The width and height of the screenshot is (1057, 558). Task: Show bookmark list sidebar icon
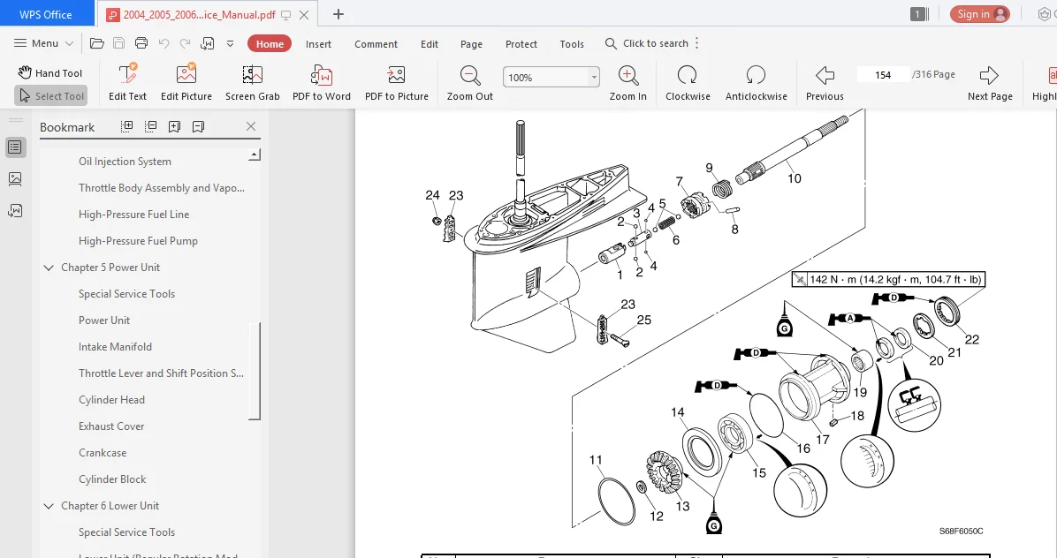pyautogui.click(x=16, y=147)
